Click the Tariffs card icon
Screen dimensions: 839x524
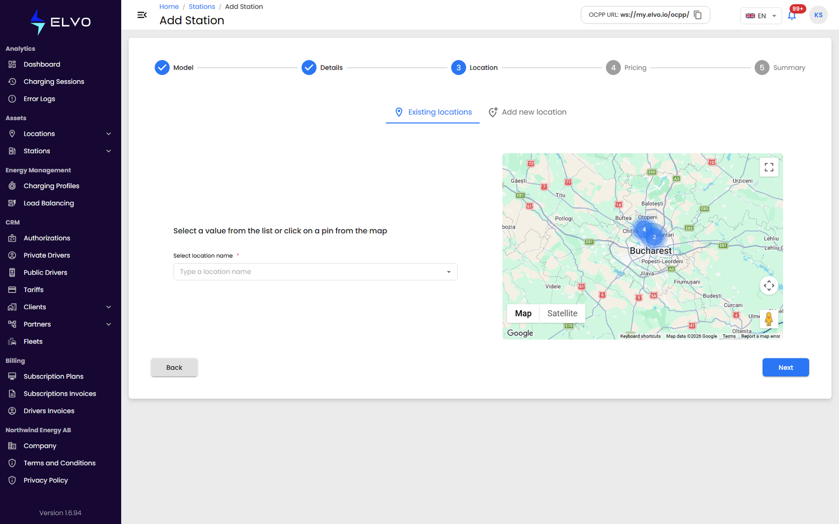coord(12,290)
